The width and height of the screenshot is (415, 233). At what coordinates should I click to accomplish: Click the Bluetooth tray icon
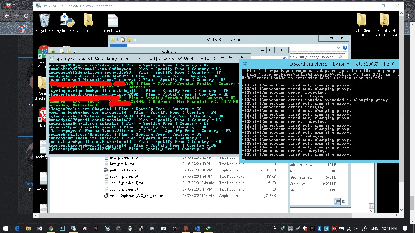coord(320,228)
